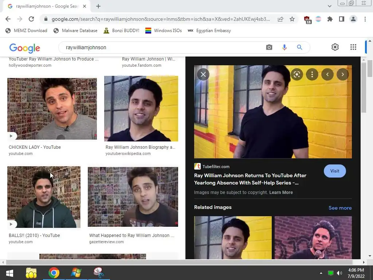Close the raywilliamjohnson Google Search tab

(x=85, y=6)
